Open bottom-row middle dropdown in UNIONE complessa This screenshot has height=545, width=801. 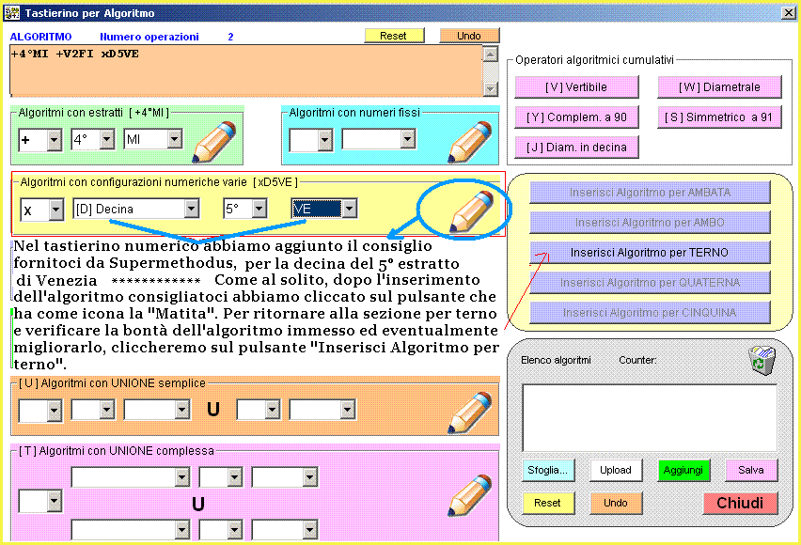(x=234, y=530)
